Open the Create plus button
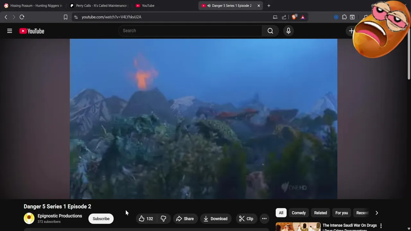This screenshot has width=411, height=231. tap(352, 31)
